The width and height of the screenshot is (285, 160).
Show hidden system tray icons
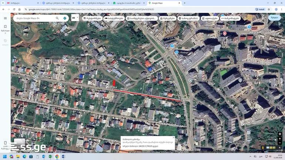(x=250, y=156)
